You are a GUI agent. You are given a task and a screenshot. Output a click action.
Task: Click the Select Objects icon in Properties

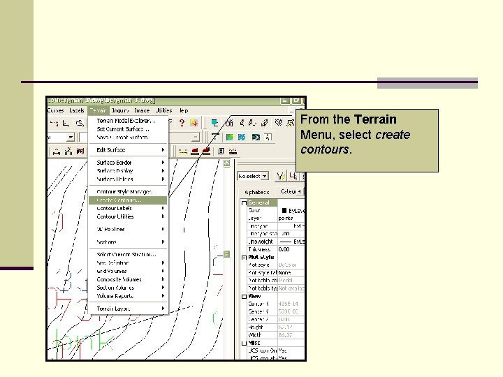293,176
